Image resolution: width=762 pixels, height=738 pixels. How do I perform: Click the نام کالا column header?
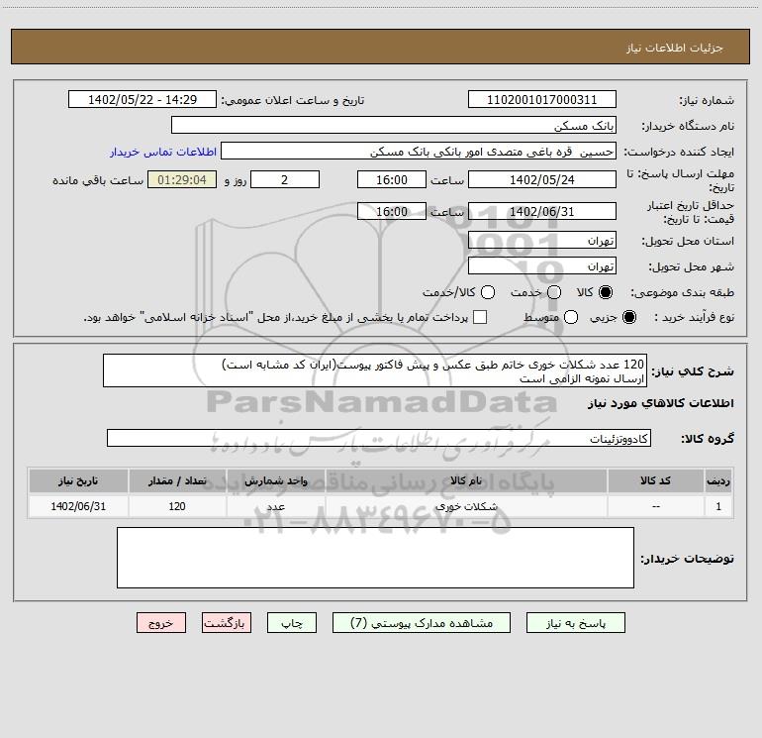coord(466,480)
